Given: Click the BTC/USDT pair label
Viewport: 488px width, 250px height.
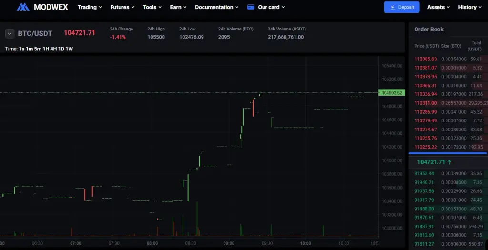Looking at the screenshot, I should coord(35,34).
